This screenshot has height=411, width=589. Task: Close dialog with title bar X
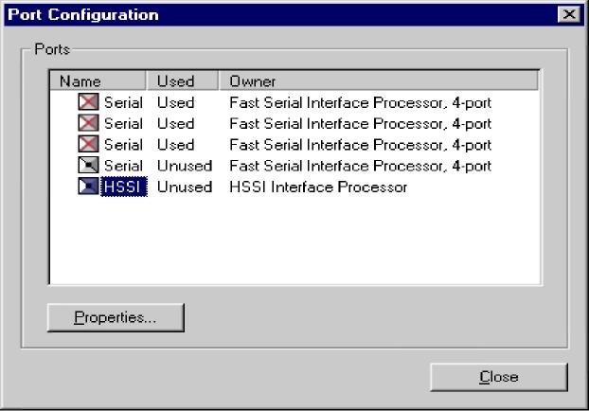tap(569, 14)
